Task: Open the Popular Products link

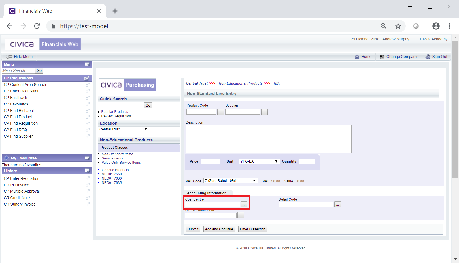Action: click(115, 112)
